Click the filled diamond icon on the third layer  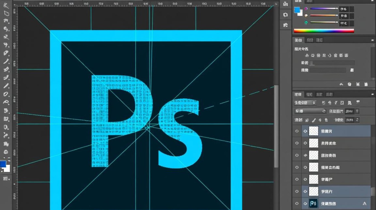[x=305, y=155]
